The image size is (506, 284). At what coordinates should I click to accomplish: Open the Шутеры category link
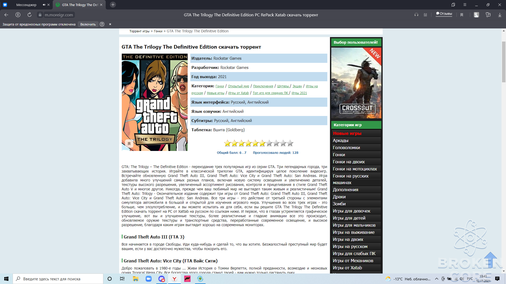pos(283,86)
